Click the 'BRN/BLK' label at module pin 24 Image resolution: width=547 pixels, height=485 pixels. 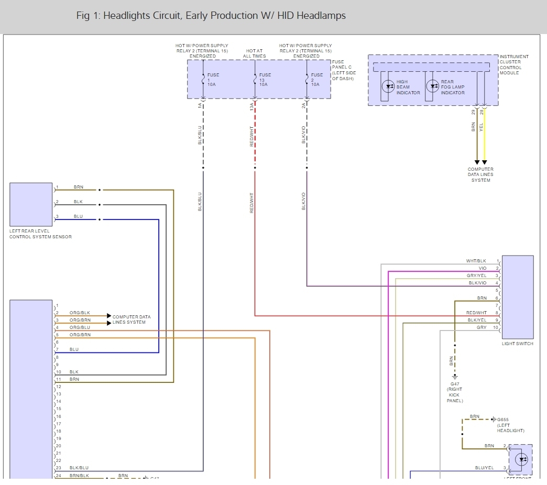pyautogui.click(x=79, y=476)
